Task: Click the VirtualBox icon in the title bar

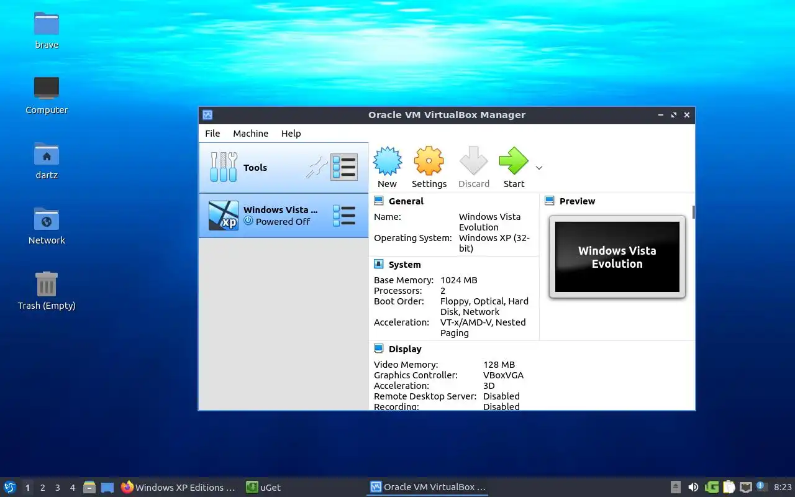Action: point(207,115)
